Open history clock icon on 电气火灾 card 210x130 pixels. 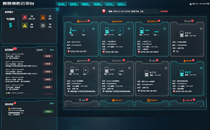(93, 29)
